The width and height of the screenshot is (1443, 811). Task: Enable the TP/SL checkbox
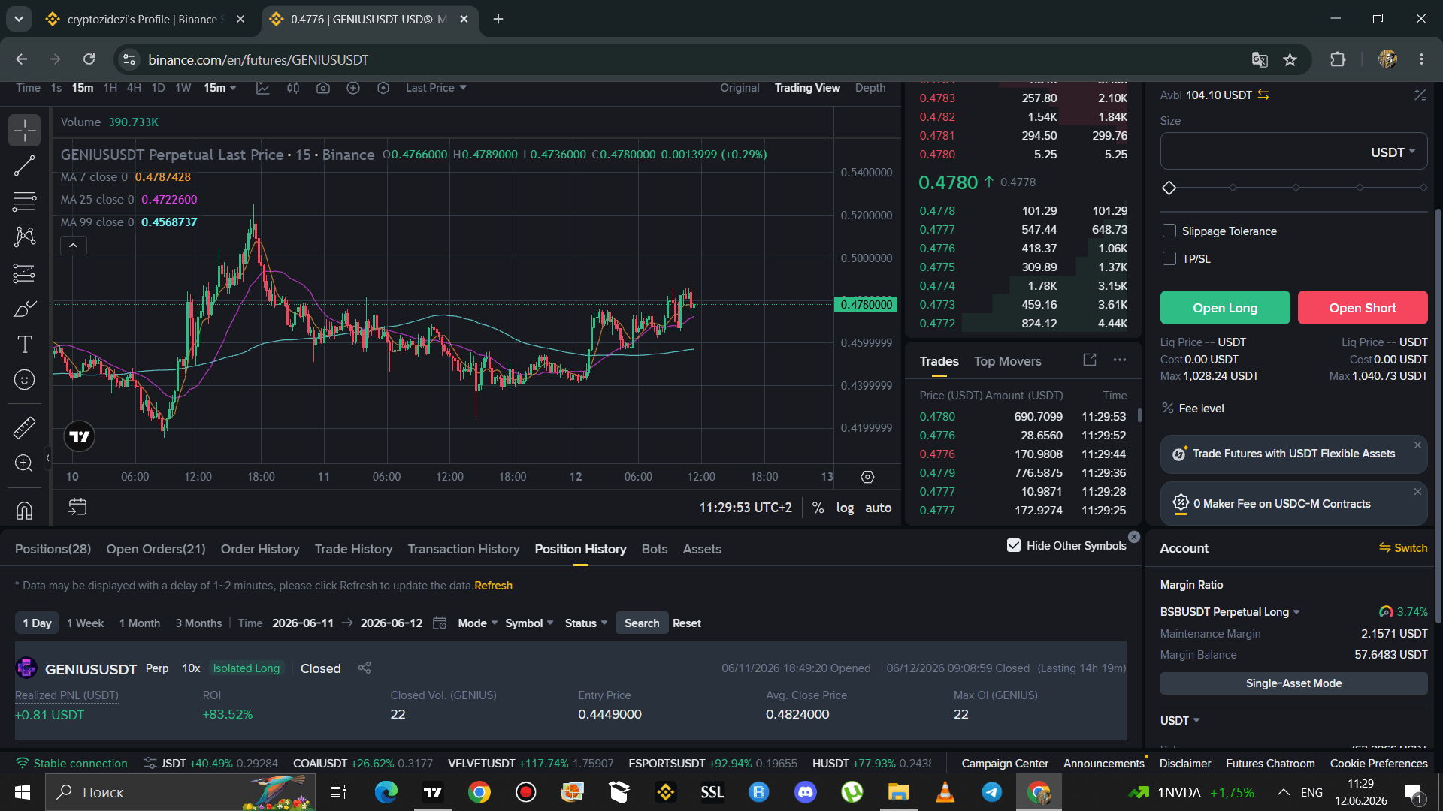click(x=1169, y=258)
